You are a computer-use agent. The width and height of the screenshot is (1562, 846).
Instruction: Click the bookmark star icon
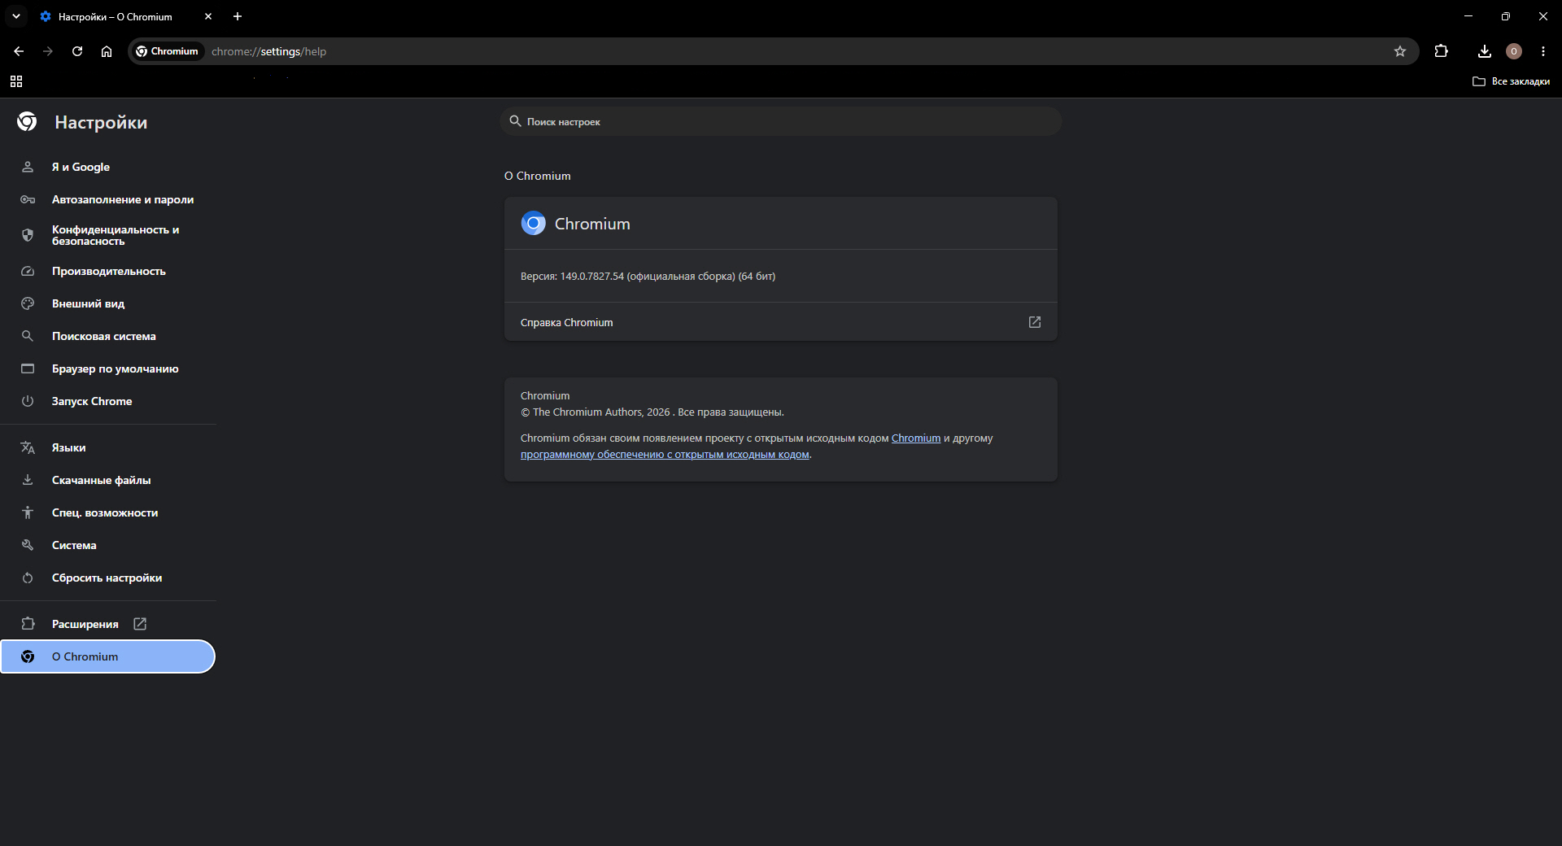pyautogui.click(x=1400, y=51)
